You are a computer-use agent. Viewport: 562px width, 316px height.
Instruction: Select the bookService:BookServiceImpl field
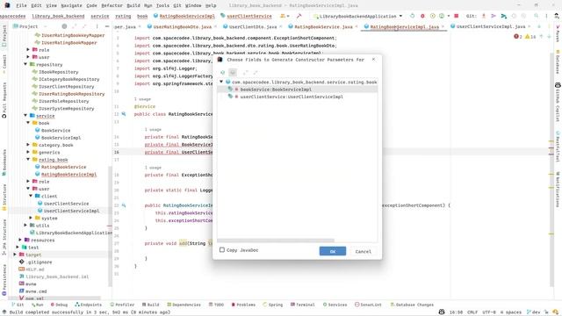pos(297,90)
